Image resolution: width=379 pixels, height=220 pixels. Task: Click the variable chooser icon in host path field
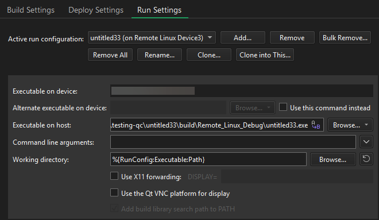pos(316,125)
